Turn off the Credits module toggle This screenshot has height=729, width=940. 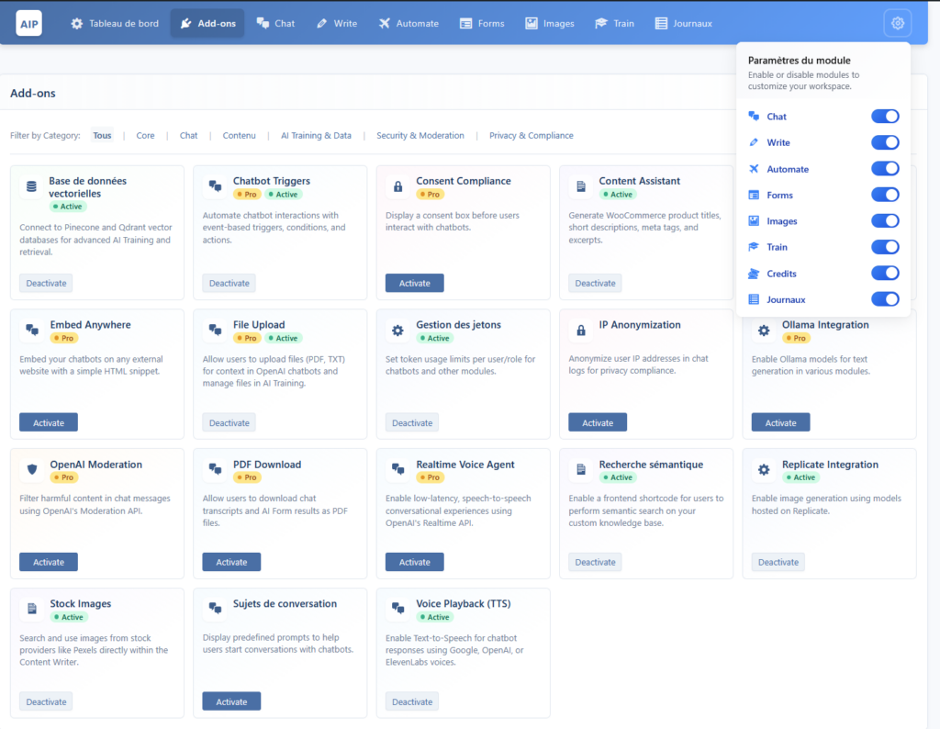pyautogui.click(x=884, y=274)
